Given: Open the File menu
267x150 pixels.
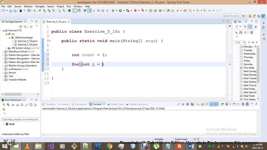Looking at the screenshot, I should tap(3, 6).
